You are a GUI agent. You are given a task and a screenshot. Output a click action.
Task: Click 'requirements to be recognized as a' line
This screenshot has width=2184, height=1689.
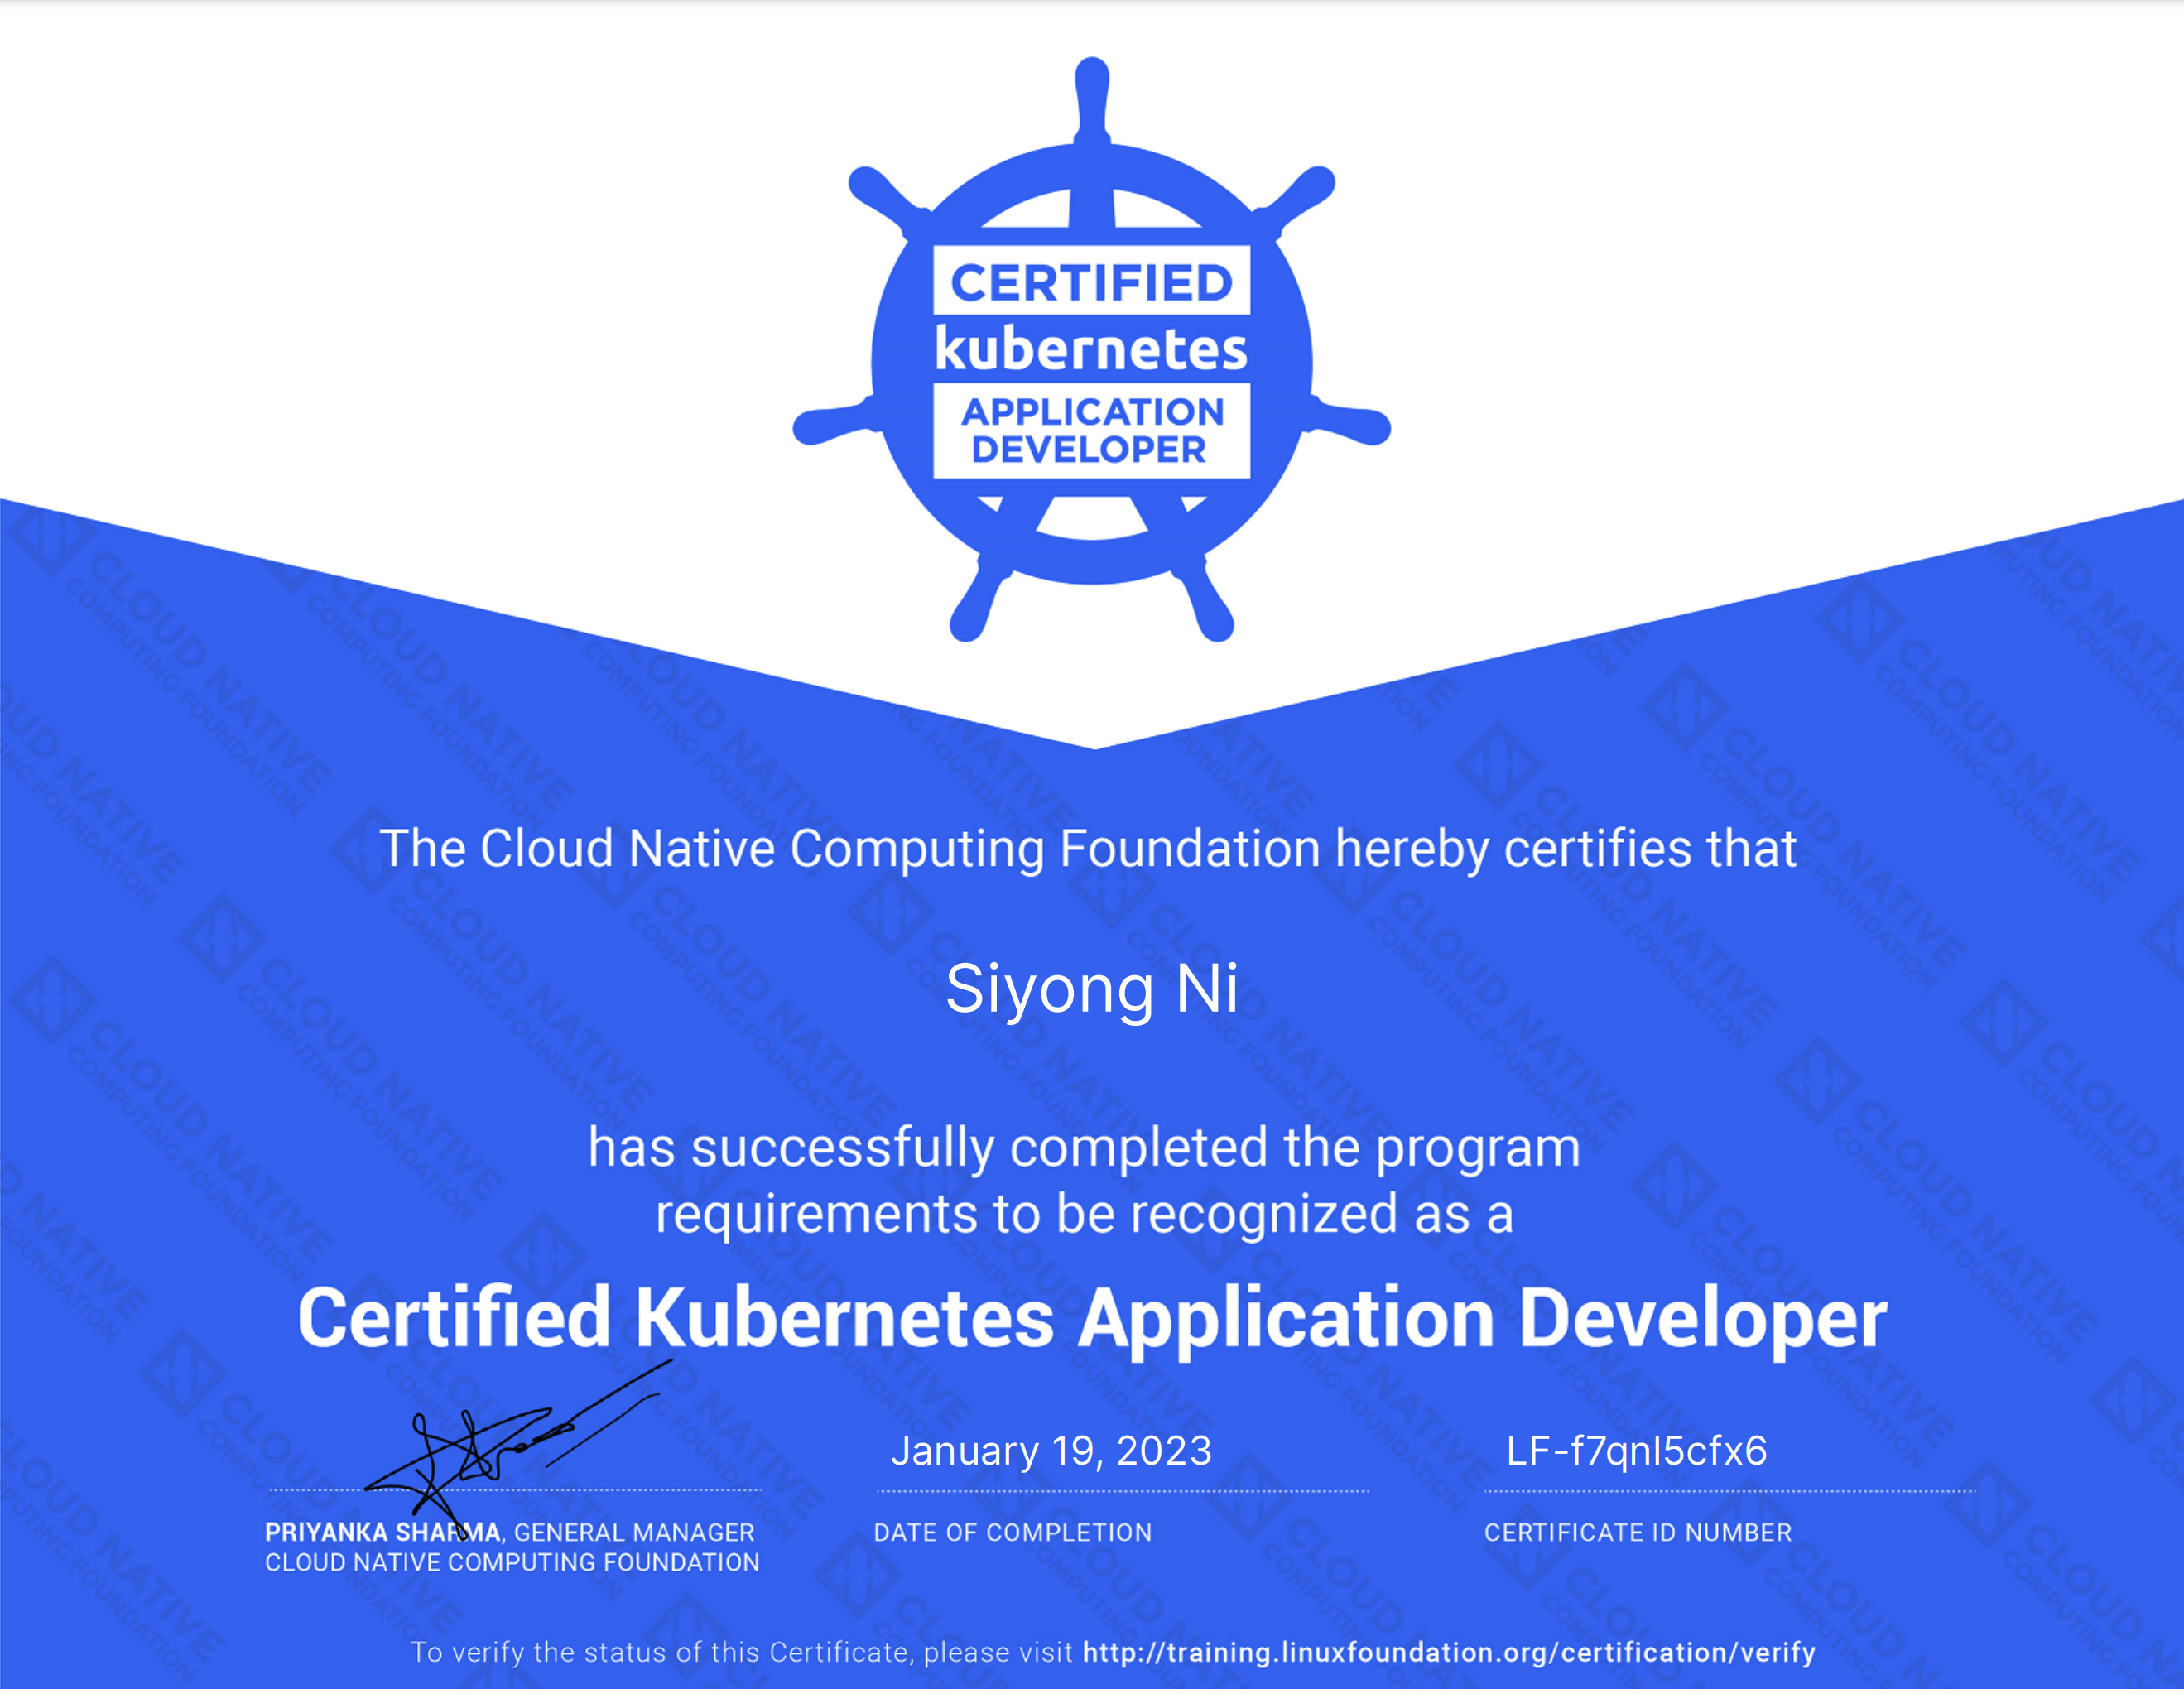(1084, 1214)
